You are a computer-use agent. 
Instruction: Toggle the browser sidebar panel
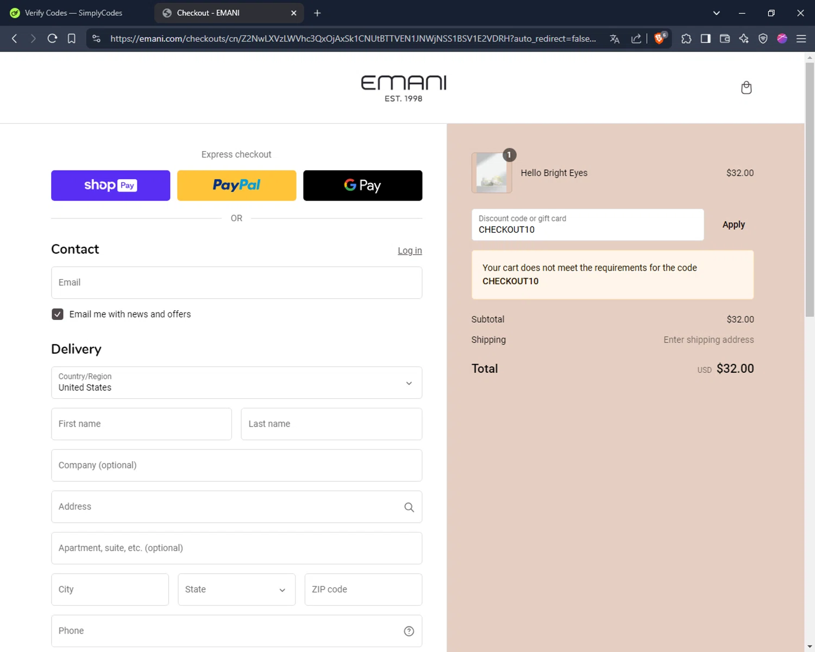705,39
